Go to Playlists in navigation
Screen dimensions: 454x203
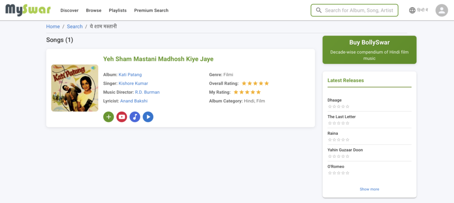[x=117, y=10]
